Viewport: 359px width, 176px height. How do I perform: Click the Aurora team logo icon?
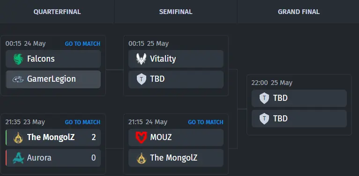pyautogui.click(x=18, y=158)
